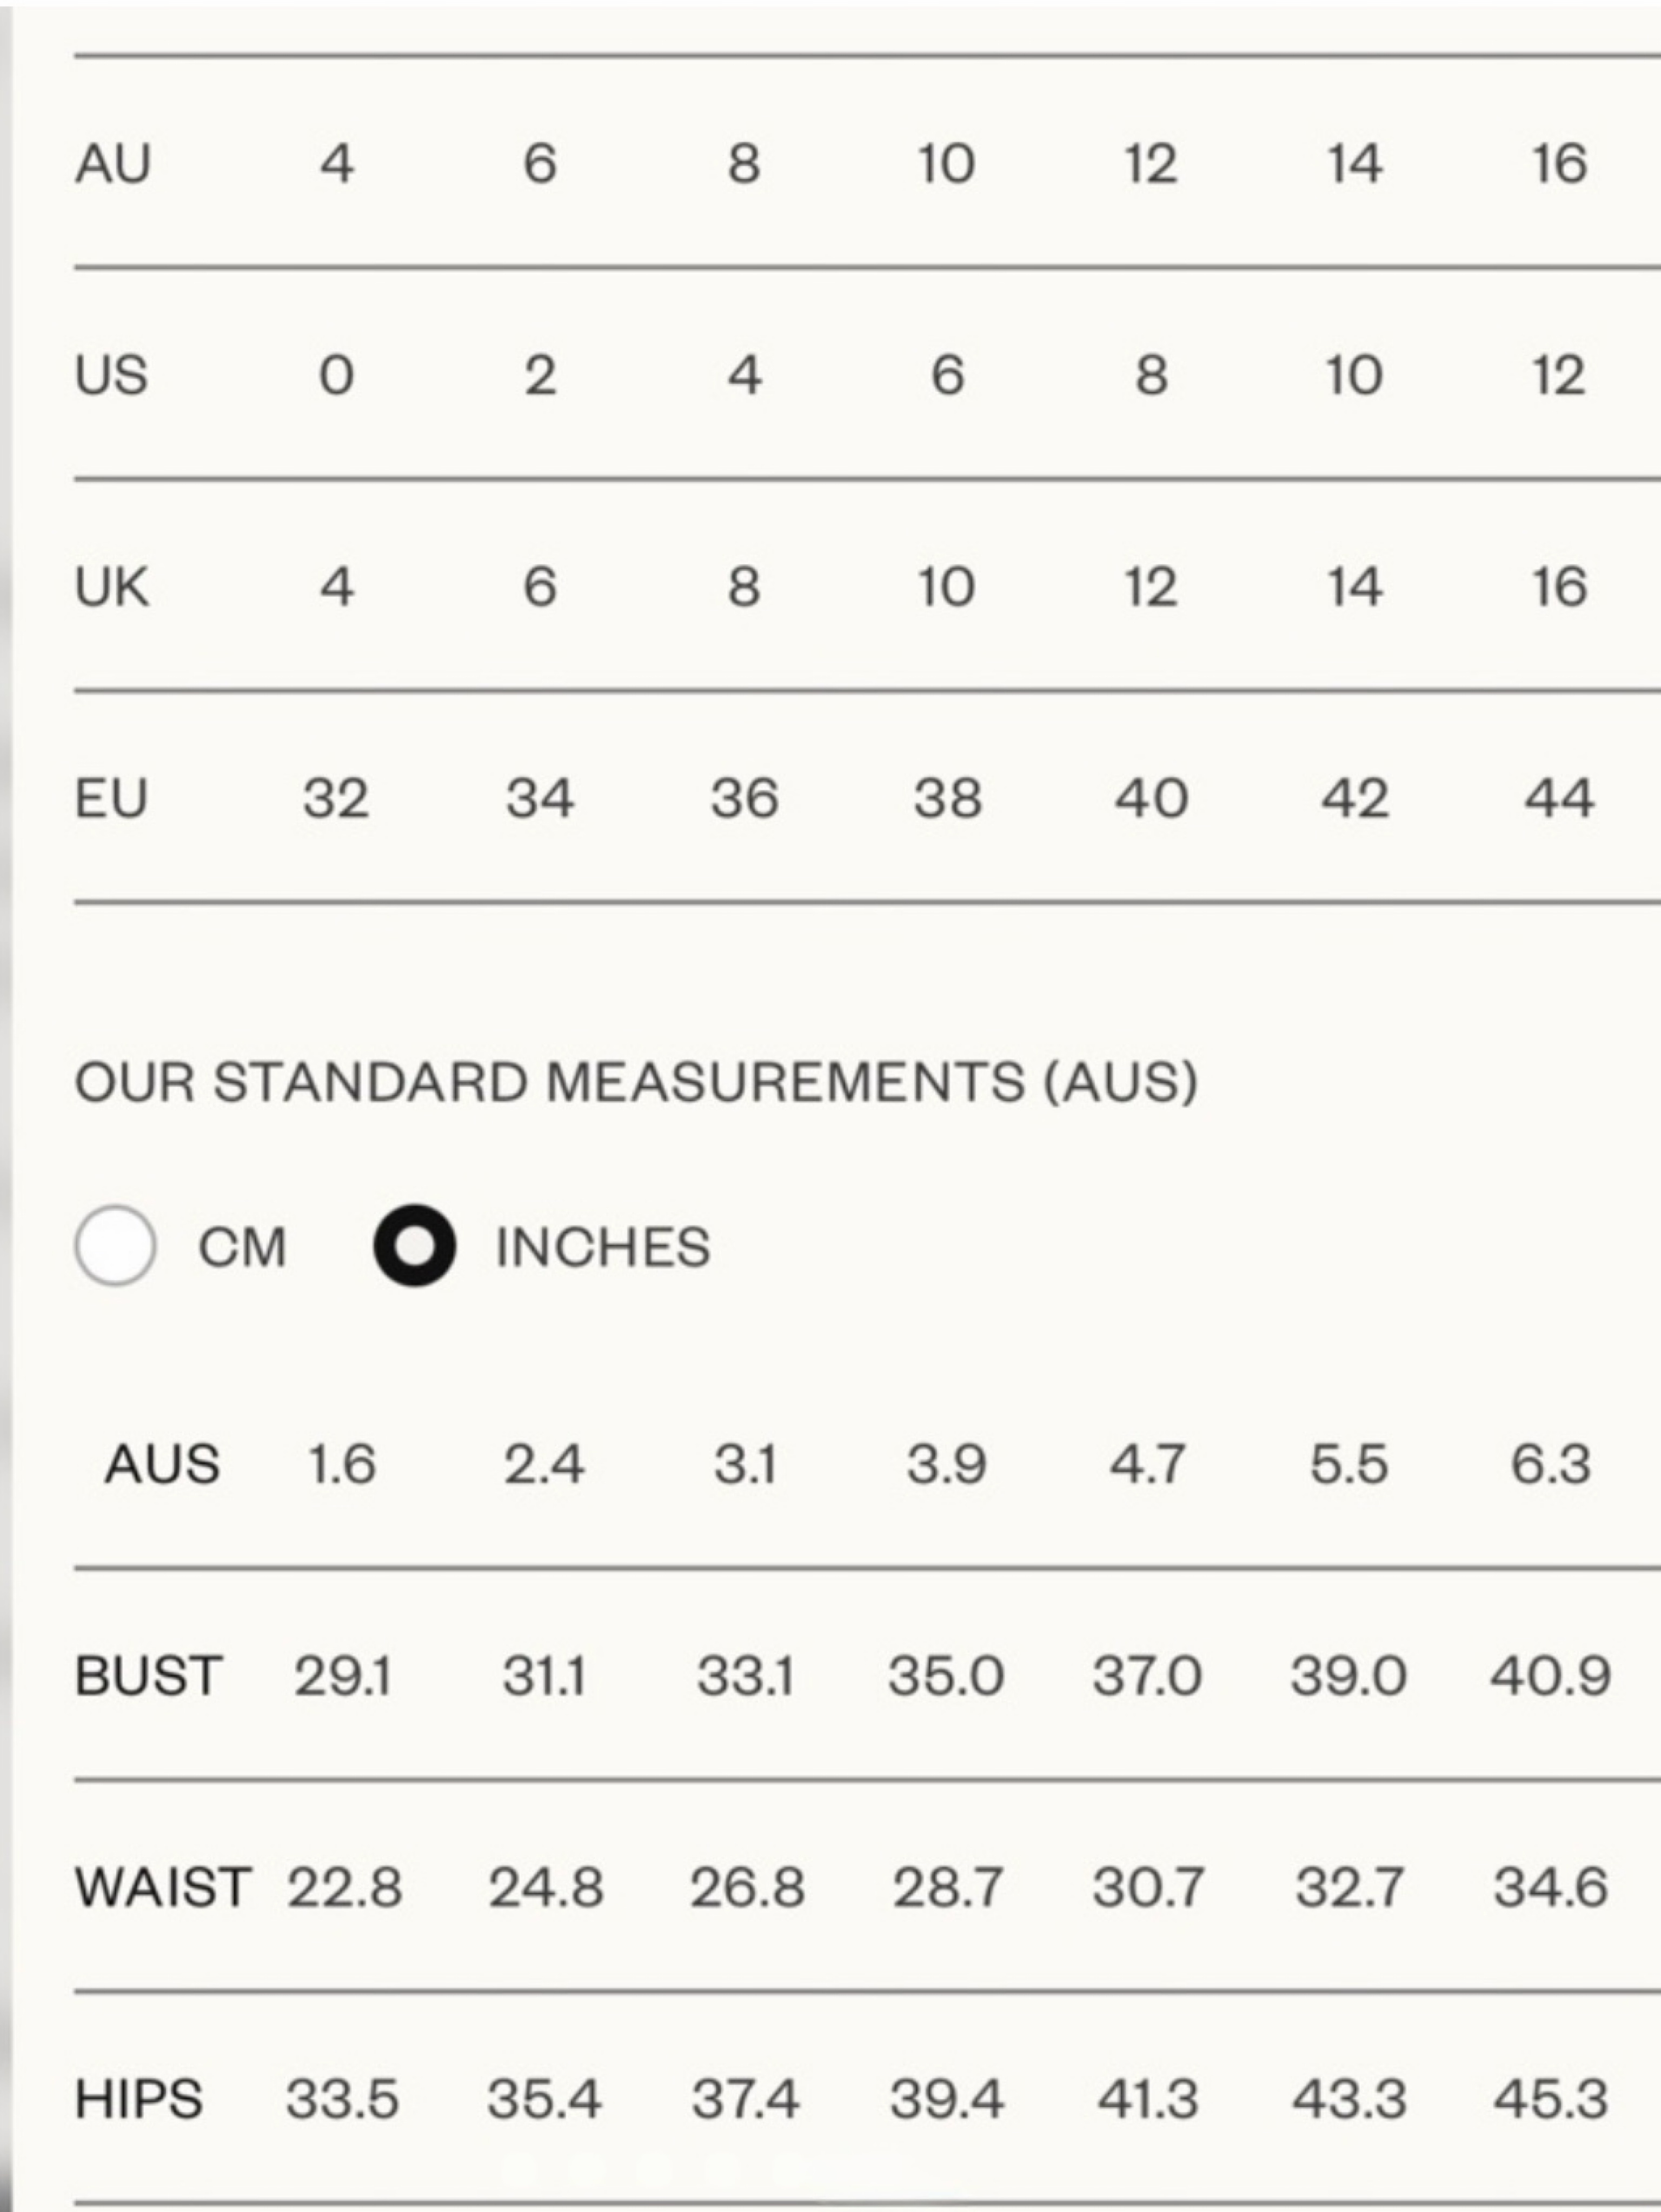Click the AU row header
Image resolution: width=1661 pixels, height=2212 pixels.
click(113, 163)
